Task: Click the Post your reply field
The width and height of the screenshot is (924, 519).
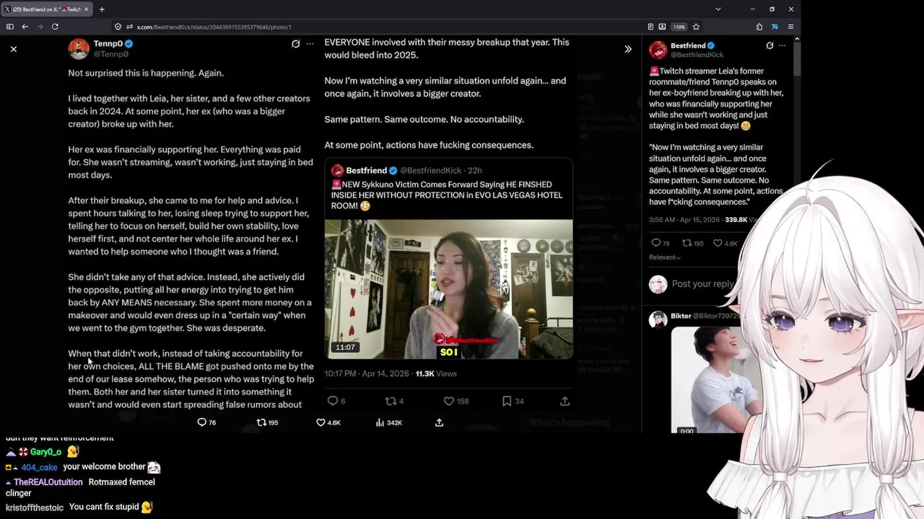Action: [x=702, y=284]
